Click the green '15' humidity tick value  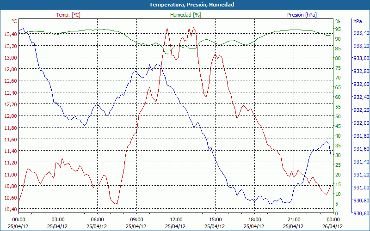click(x=338, y=184)
